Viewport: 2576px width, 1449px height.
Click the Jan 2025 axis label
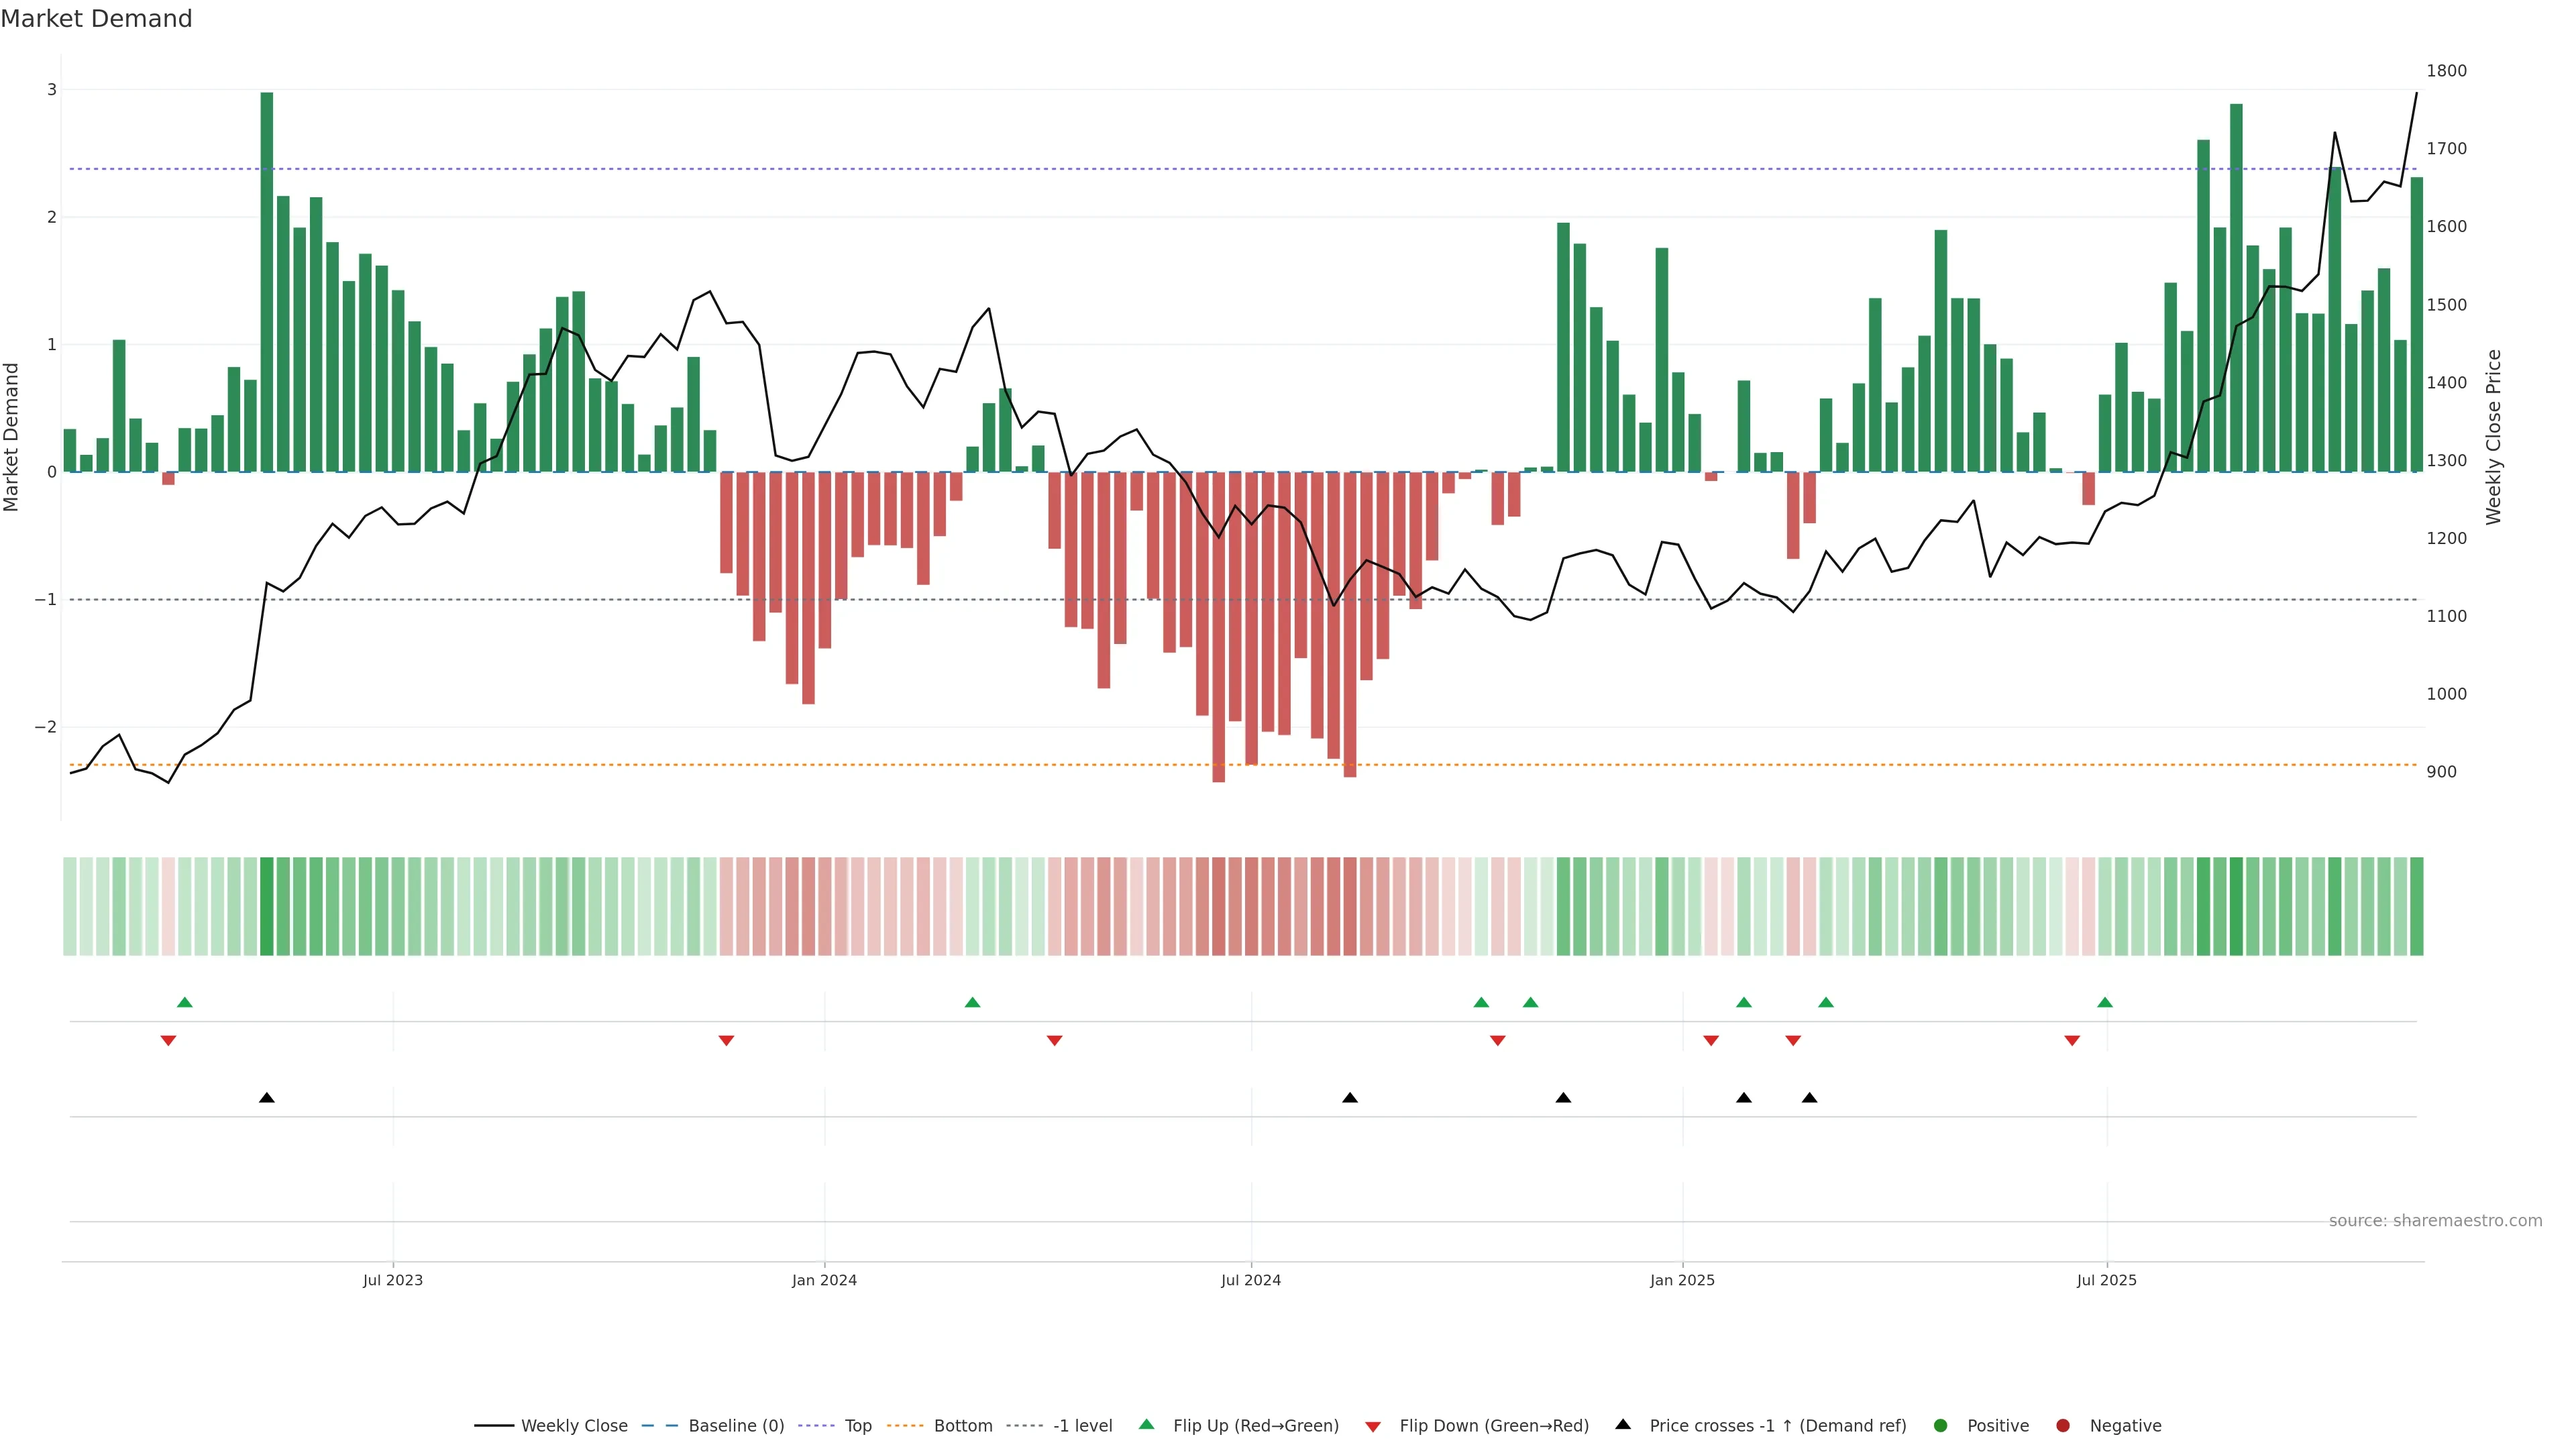click(1682, 1280)
